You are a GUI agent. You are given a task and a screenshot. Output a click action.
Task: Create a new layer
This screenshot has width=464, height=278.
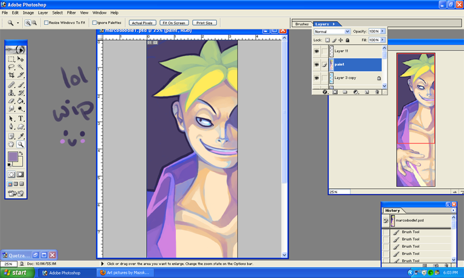[x=367, y=92]
